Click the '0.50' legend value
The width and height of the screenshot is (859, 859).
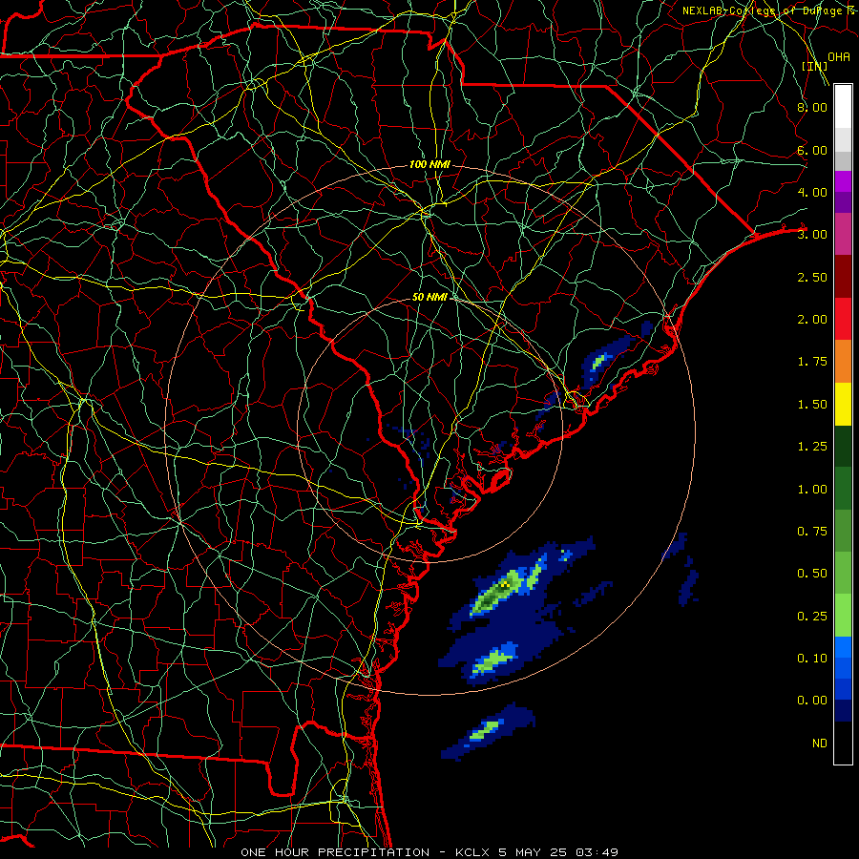point(812,574)
